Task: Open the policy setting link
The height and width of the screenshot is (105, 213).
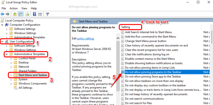Action: [85, 39]
